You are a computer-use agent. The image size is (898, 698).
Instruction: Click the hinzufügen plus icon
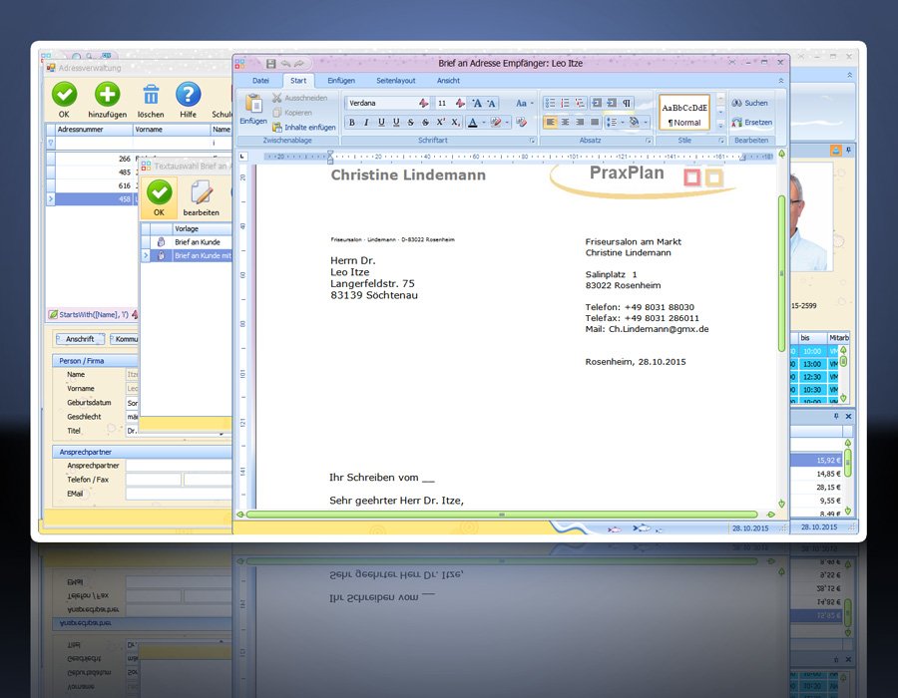(107, 94)
